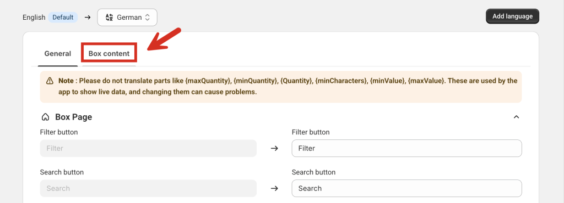
Task: Click the translate icon beside German
Action: coord(110,18)
